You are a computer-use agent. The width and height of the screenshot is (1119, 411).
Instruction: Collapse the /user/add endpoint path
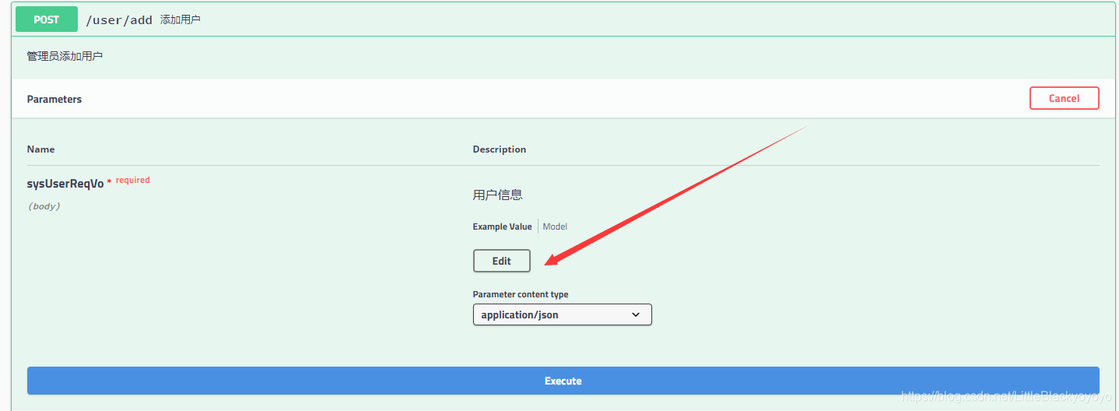[119, 20]
